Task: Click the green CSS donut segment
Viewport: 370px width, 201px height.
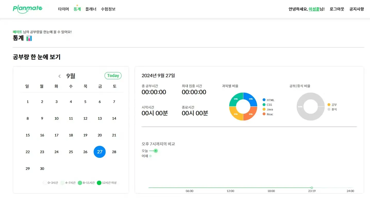Action: pos(235,99)
